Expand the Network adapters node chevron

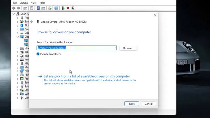point(18,71)
